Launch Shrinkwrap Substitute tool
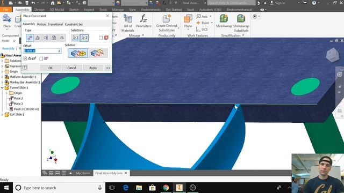Image resolution: width=344 pixels, height=193 pixels. [241, 23]
